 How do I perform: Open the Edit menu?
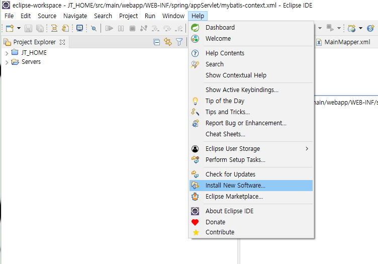tap(26, 16)
